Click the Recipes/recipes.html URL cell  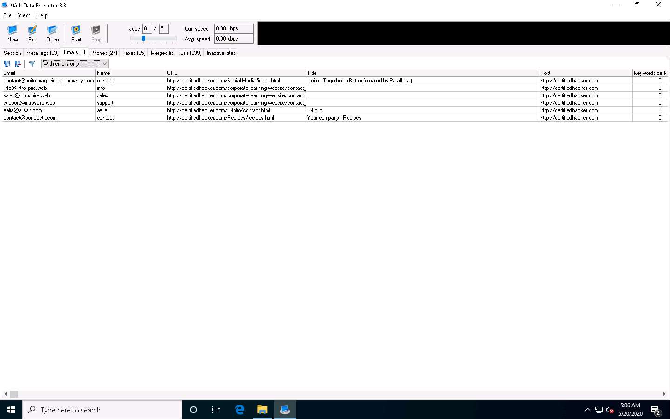point(236,118)
